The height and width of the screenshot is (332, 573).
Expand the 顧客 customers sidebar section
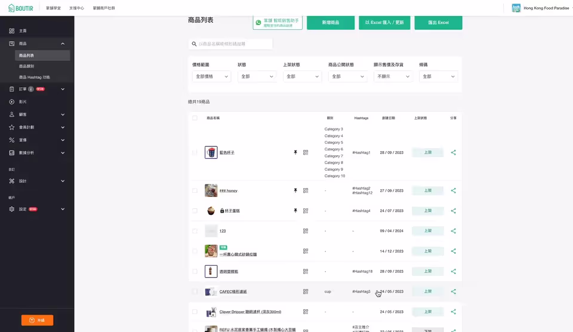tap(63, 115)
